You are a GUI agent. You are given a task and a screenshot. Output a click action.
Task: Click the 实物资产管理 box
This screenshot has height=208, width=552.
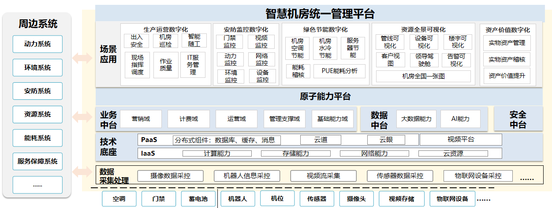click(x=507, y=43)
